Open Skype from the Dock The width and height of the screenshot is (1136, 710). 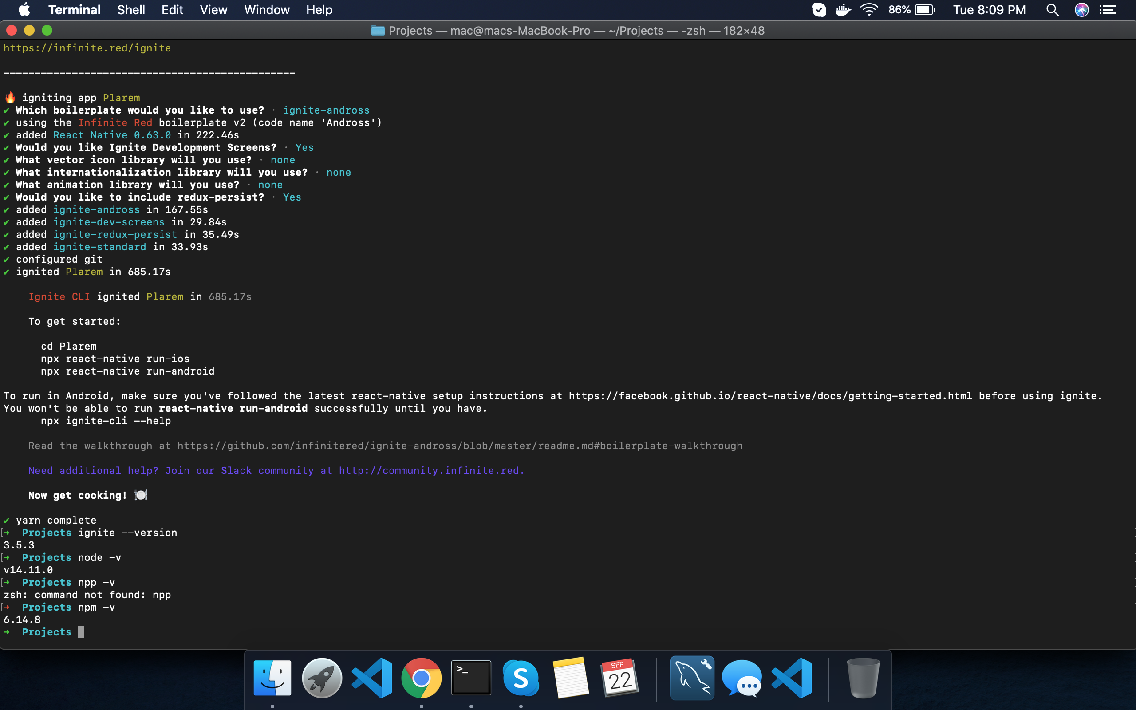coord(521,678)
